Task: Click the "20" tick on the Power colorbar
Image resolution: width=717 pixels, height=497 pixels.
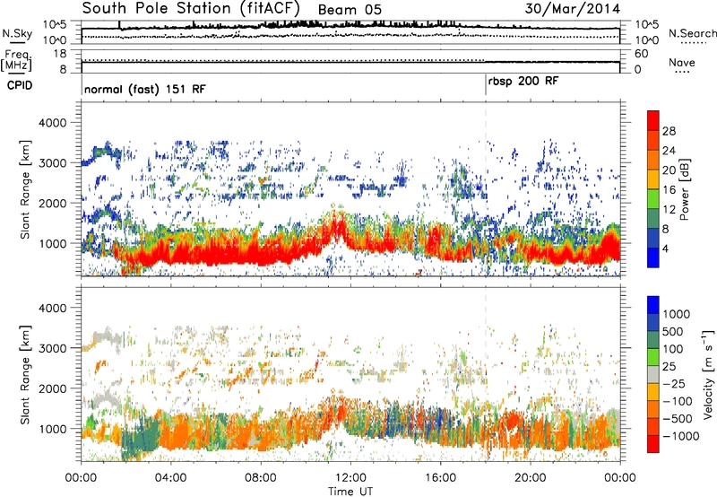Action: pyautogui.click(x=669, y=170)
